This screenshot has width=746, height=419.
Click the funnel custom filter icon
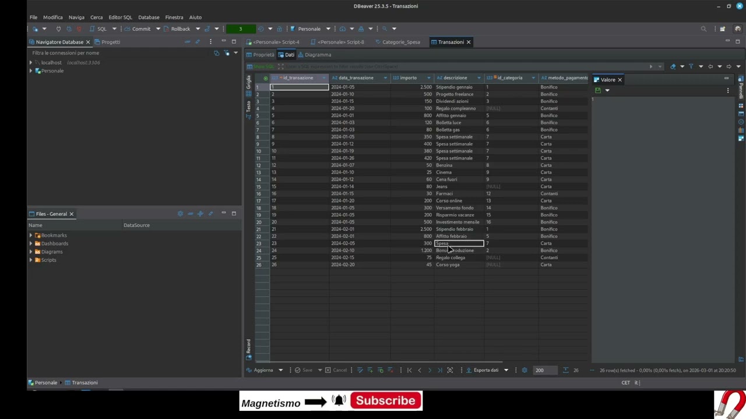pyautogui.click(x=691, y=66)
